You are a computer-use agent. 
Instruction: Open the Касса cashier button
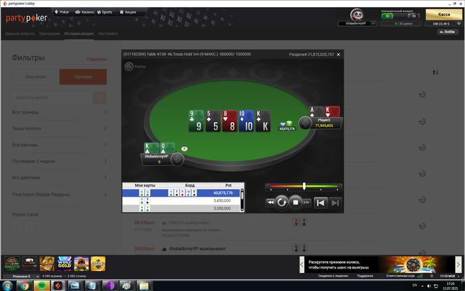coord(444,15)
